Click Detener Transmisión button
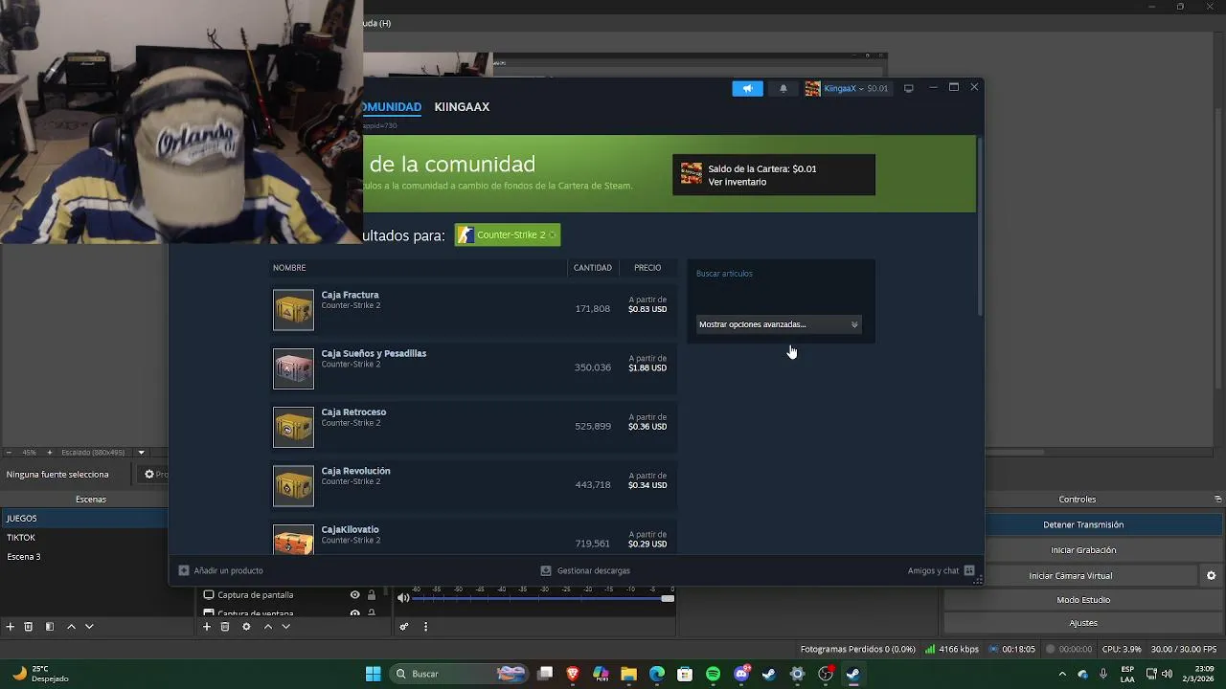This screenshot has width=1226, height=689. coord(1083,524)
